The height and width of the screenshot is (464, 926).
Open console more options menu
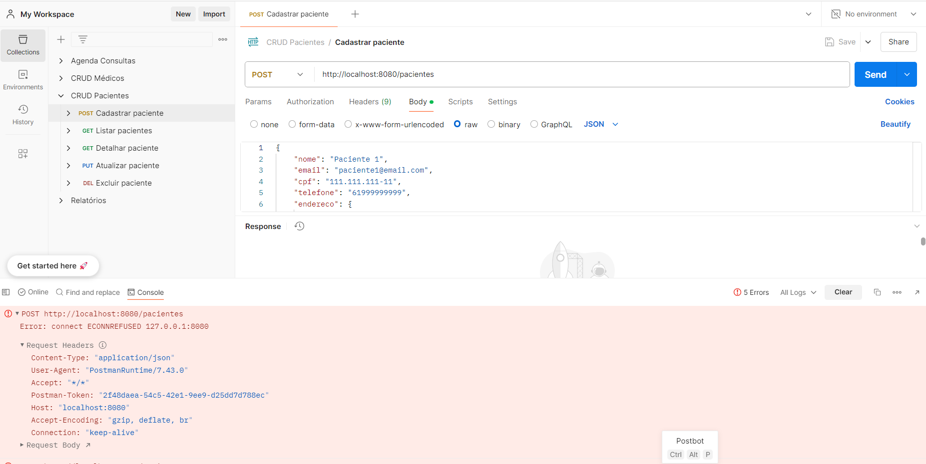(x=897, y=292)
